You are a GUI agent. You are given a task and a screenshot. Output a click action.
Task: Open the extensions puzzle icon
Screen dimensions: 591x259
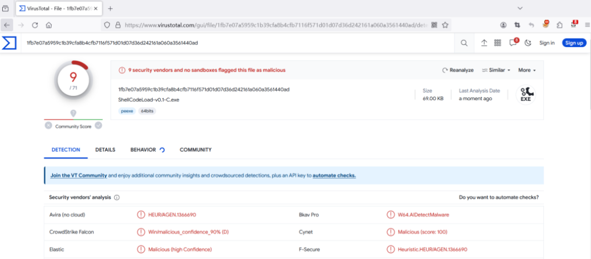[560, 25]
